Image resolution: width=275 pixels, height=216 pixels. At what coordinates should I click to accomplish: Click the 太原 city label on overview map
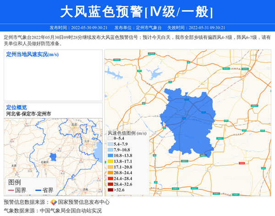pyautogui.click(x=14, y=166)
